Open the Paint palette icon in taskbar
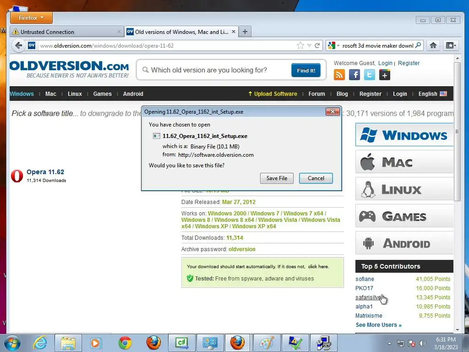469x352 pixels. (267, 343)
